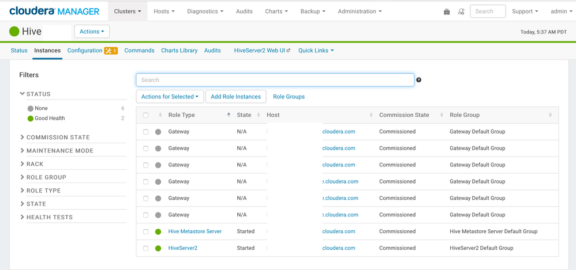Viewport: 576px width, 270px height.
Task: Click the role instances search field
Action: [275, 80]
